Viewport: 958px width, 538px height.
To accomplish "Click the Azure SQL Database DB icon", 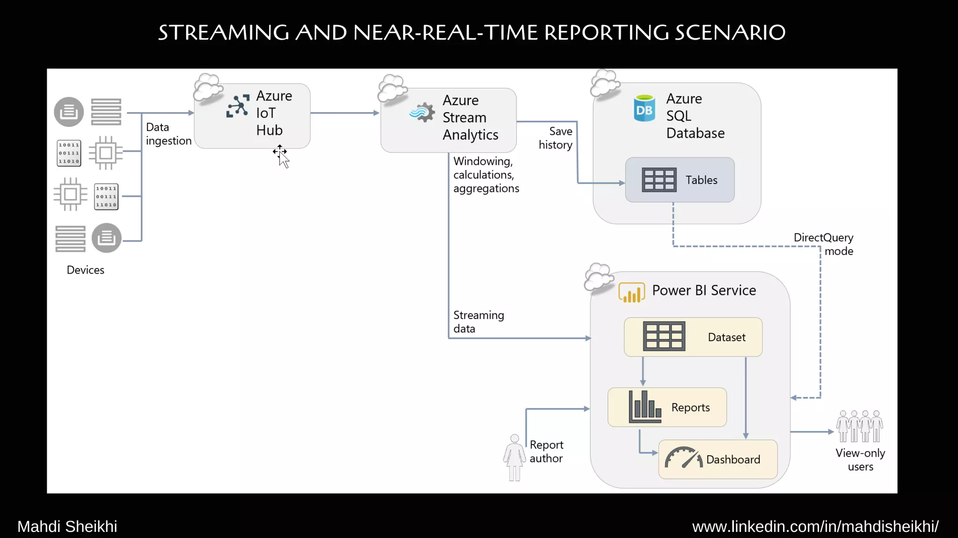I will click(x=644, y=109).
